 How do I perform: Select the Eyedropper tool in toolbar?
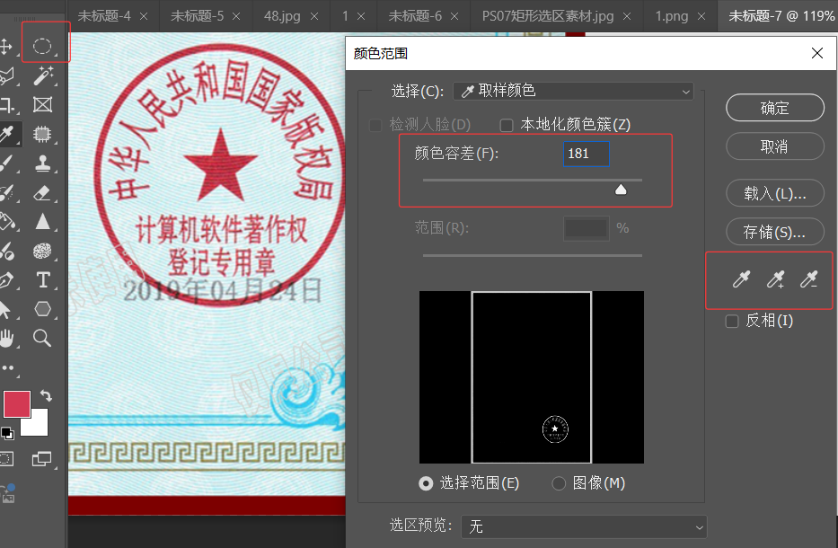point(6,134)
